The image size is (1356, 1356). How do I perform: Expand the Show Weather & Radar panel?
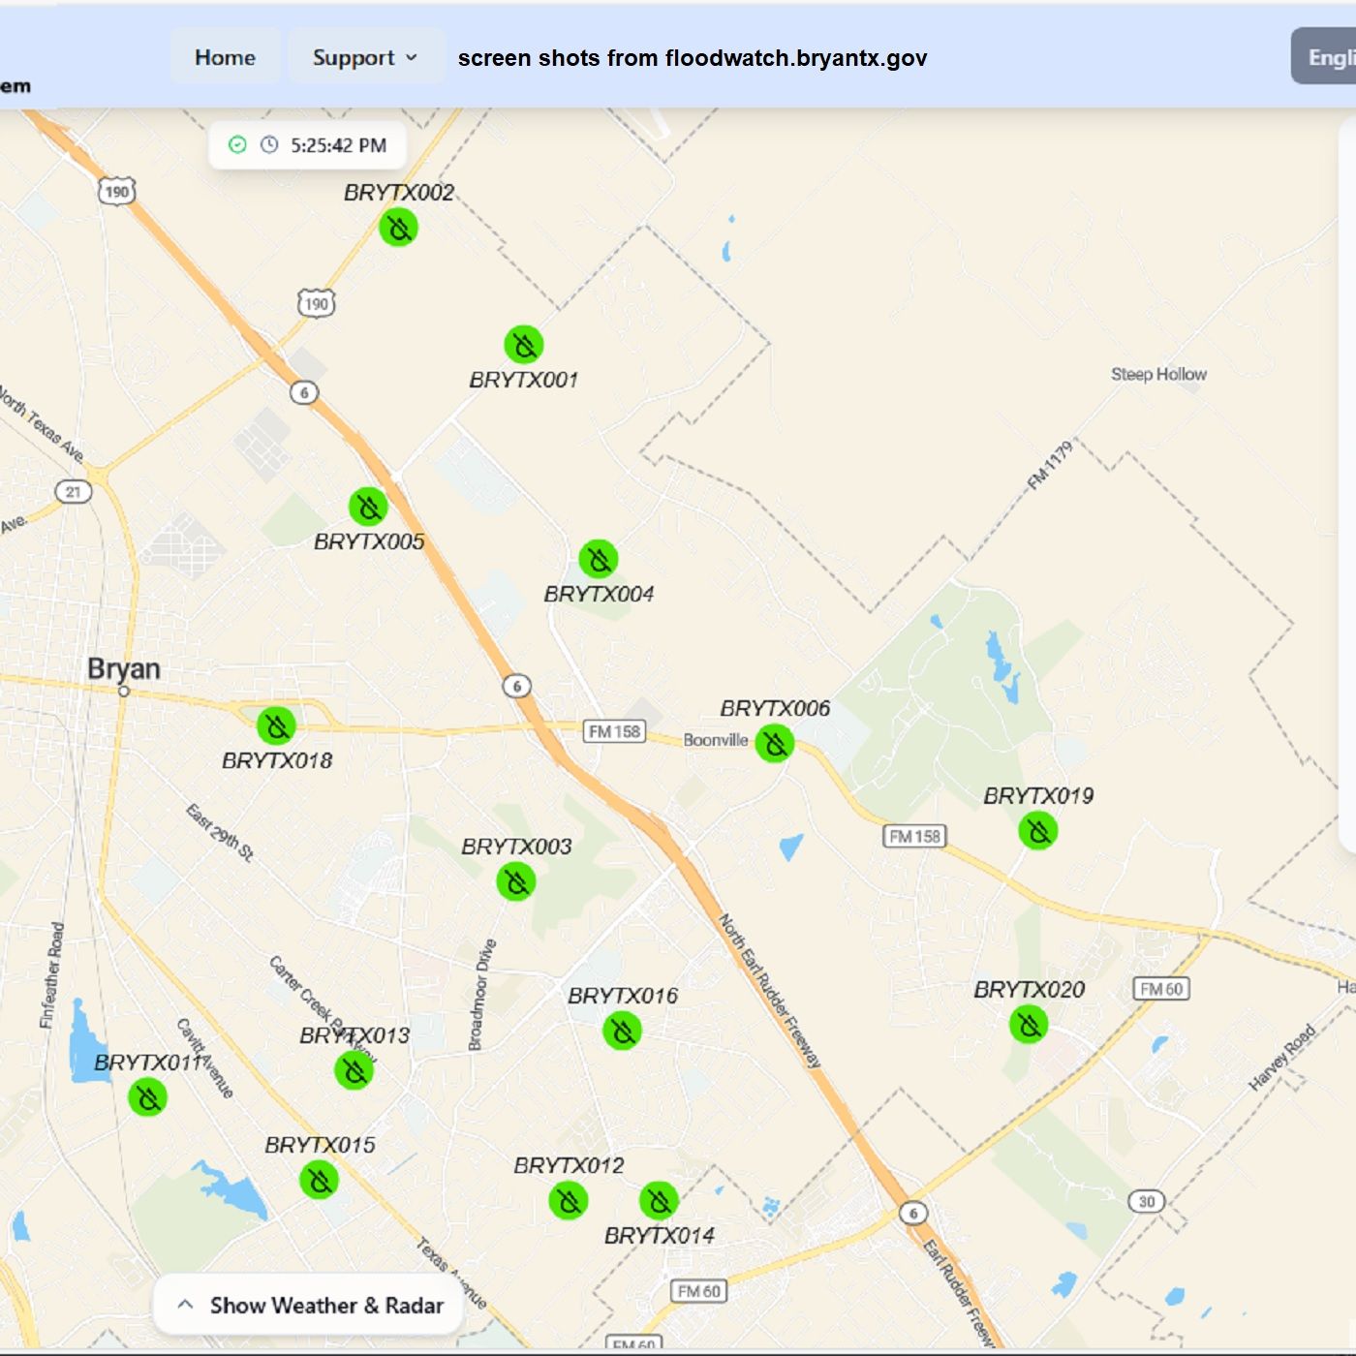[309, 1305]
